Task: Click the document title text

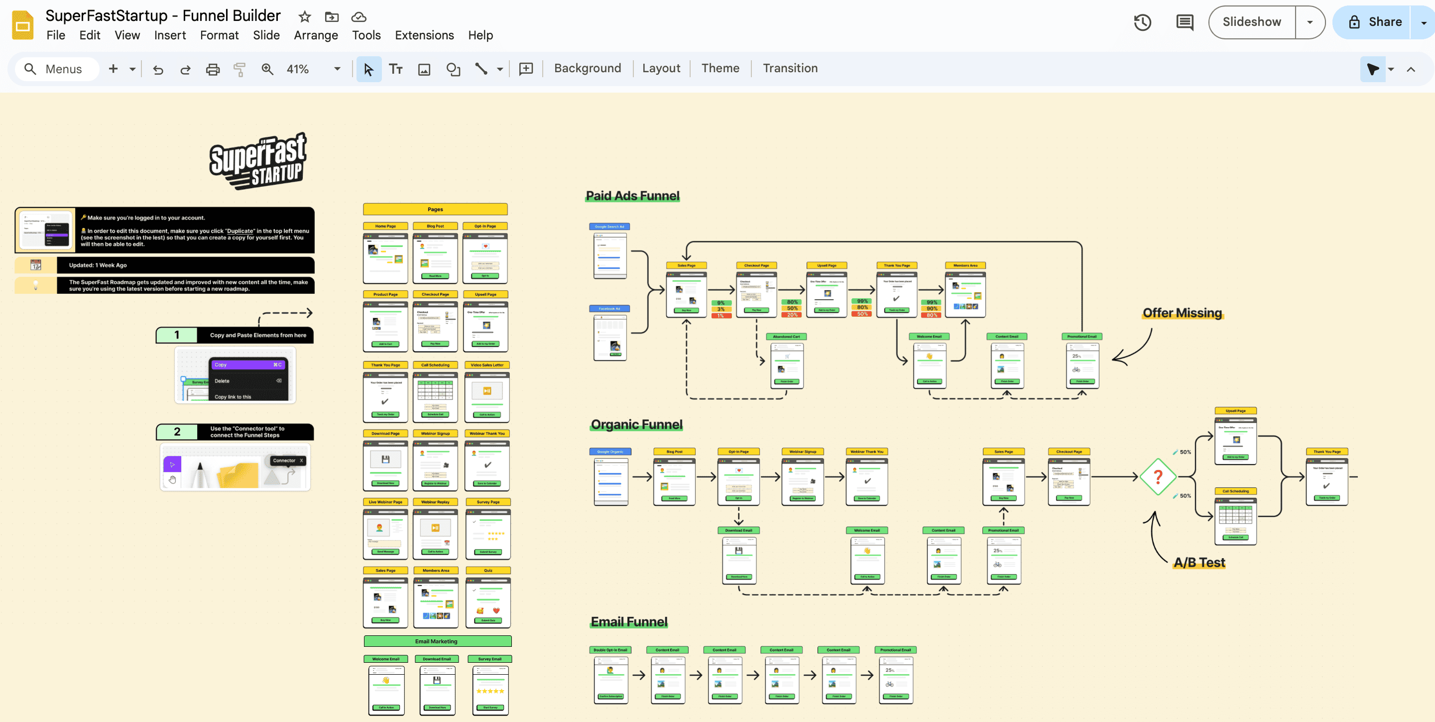Action: tap(163, 15)
